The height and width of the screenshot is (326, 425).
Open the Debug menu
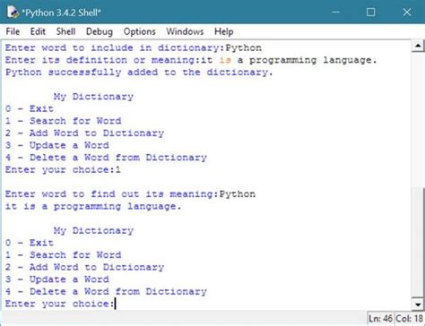coord(100,31)
